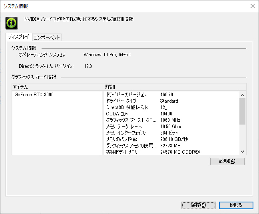Screen dimensions: 259x214
Task: Open the コンポーネント tab
Action: tap(47, 38)
